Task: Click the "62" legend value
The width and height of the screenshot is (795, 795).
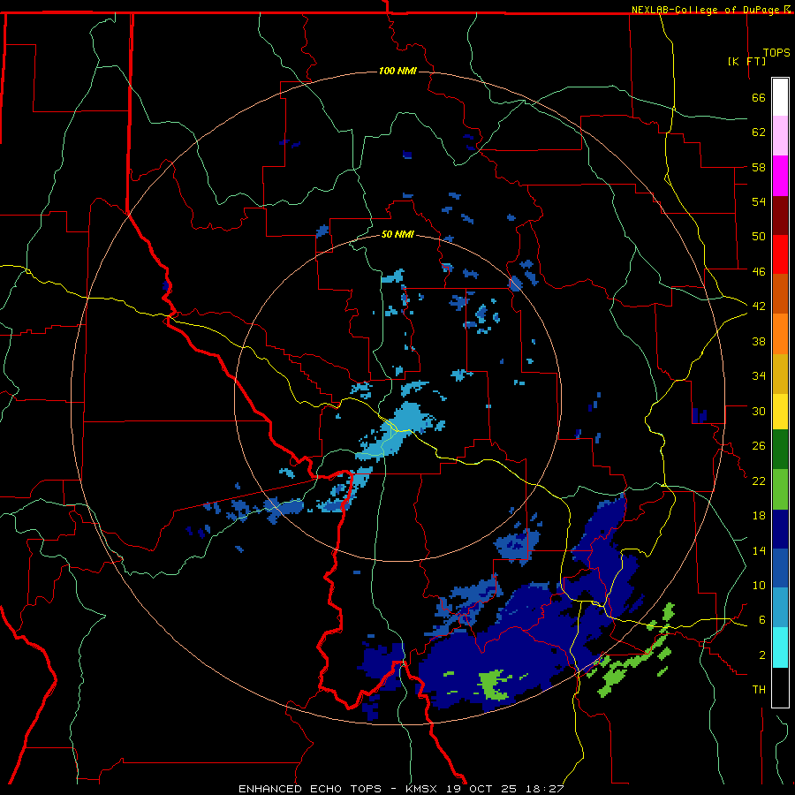Action: [759, 132]
